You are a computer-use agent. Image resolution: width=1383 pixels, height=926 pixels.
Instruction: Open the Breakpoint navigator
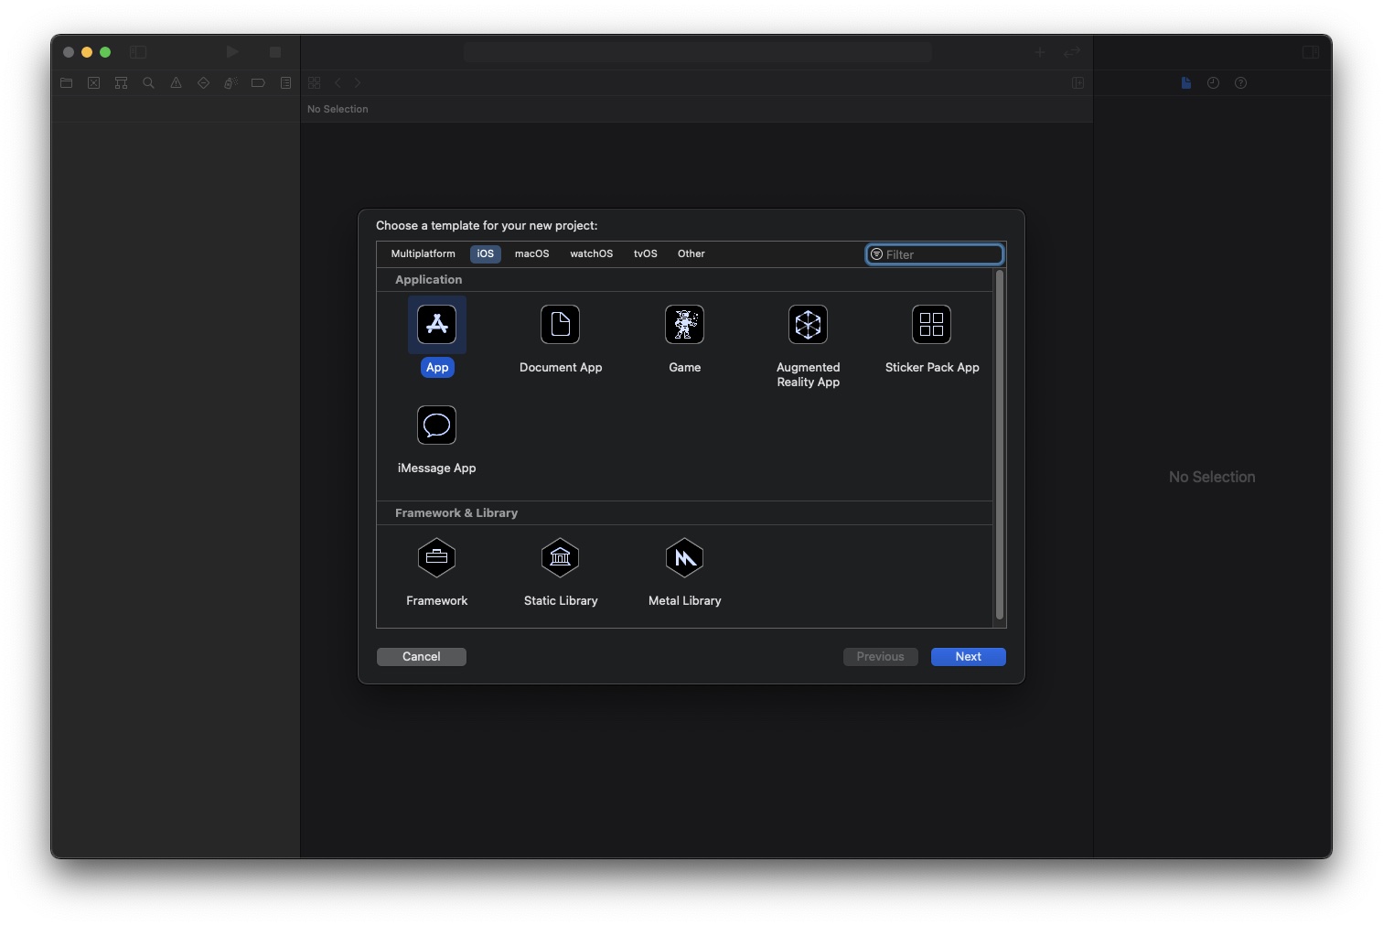[x=258, y=82]
